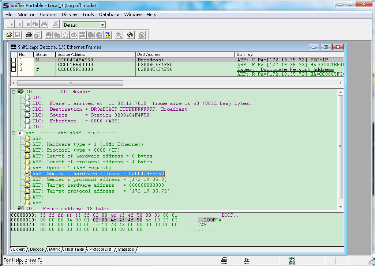Viewport: 375px width, 266px height.
Task: Switch to the Host Table tab
Action: tap(74, 249)
